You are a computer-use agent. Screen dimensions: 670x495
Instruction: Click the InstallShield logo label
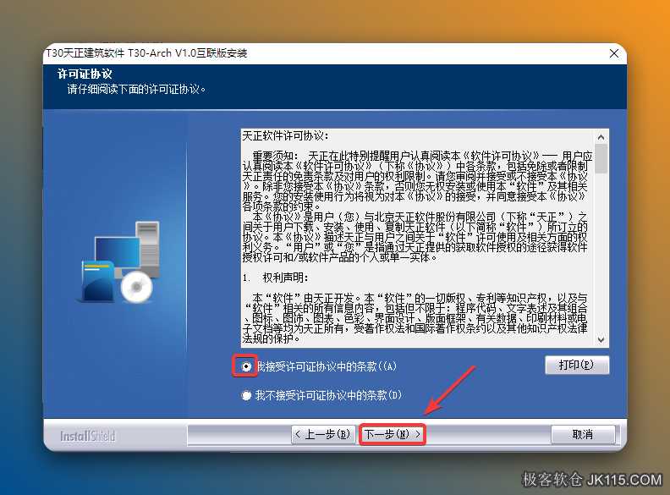pyautogui.click(x=88, y=436)
